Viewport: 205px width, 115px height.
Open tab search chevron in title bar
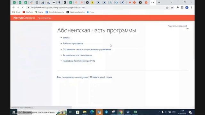point(171,2)
